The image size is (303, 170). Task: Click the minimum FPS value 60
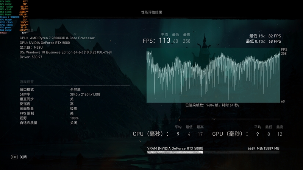coord(175,41)
